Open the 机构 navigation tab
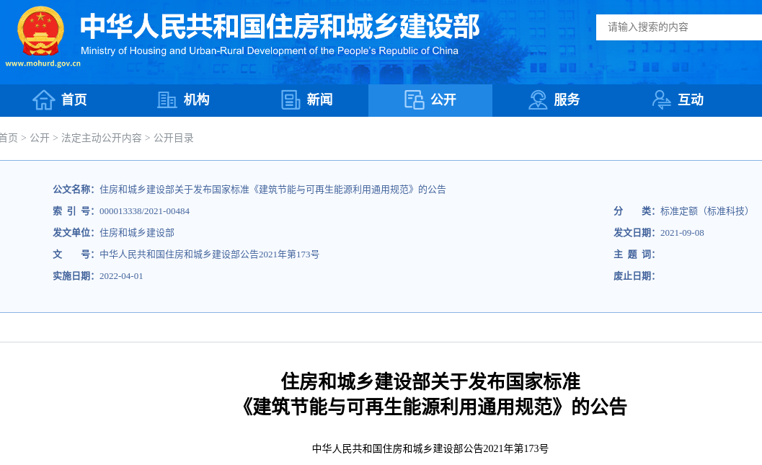 [184, 100]
